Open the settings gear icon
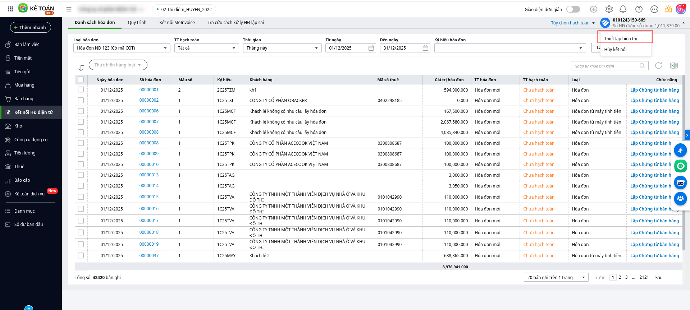 click(x=609, y=9)
